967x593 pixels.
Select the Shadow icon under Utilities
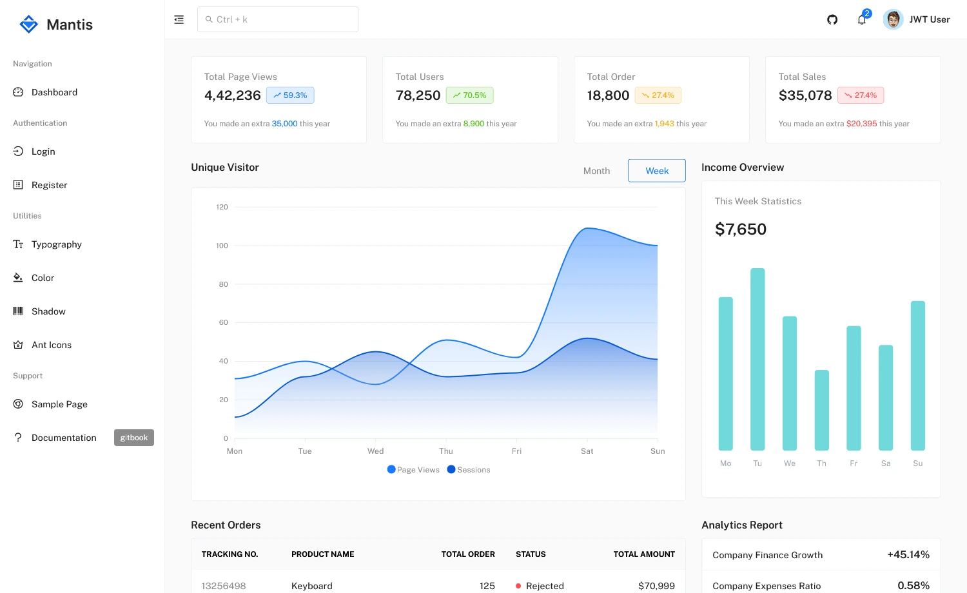click(18, 311)
